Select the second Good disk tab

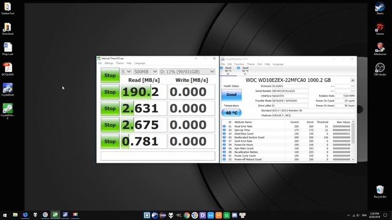[x=245, y=71]
